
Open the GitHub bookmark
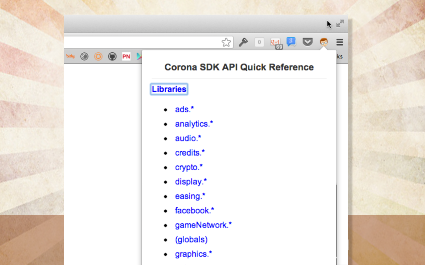[112, 57]
